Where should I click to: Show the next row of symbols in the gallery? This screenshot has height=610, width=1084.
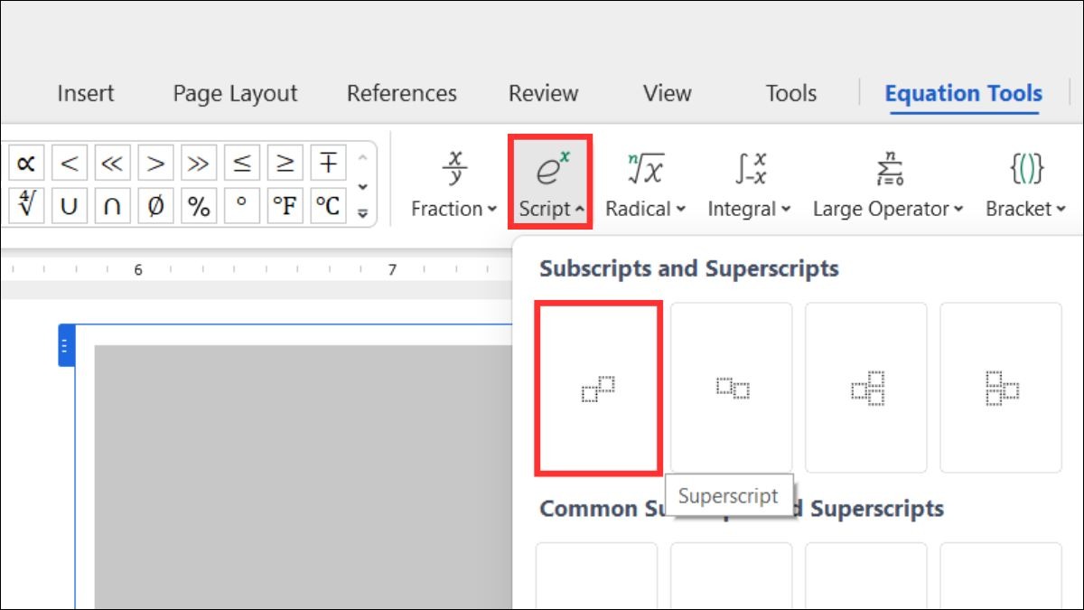point(363,185)
